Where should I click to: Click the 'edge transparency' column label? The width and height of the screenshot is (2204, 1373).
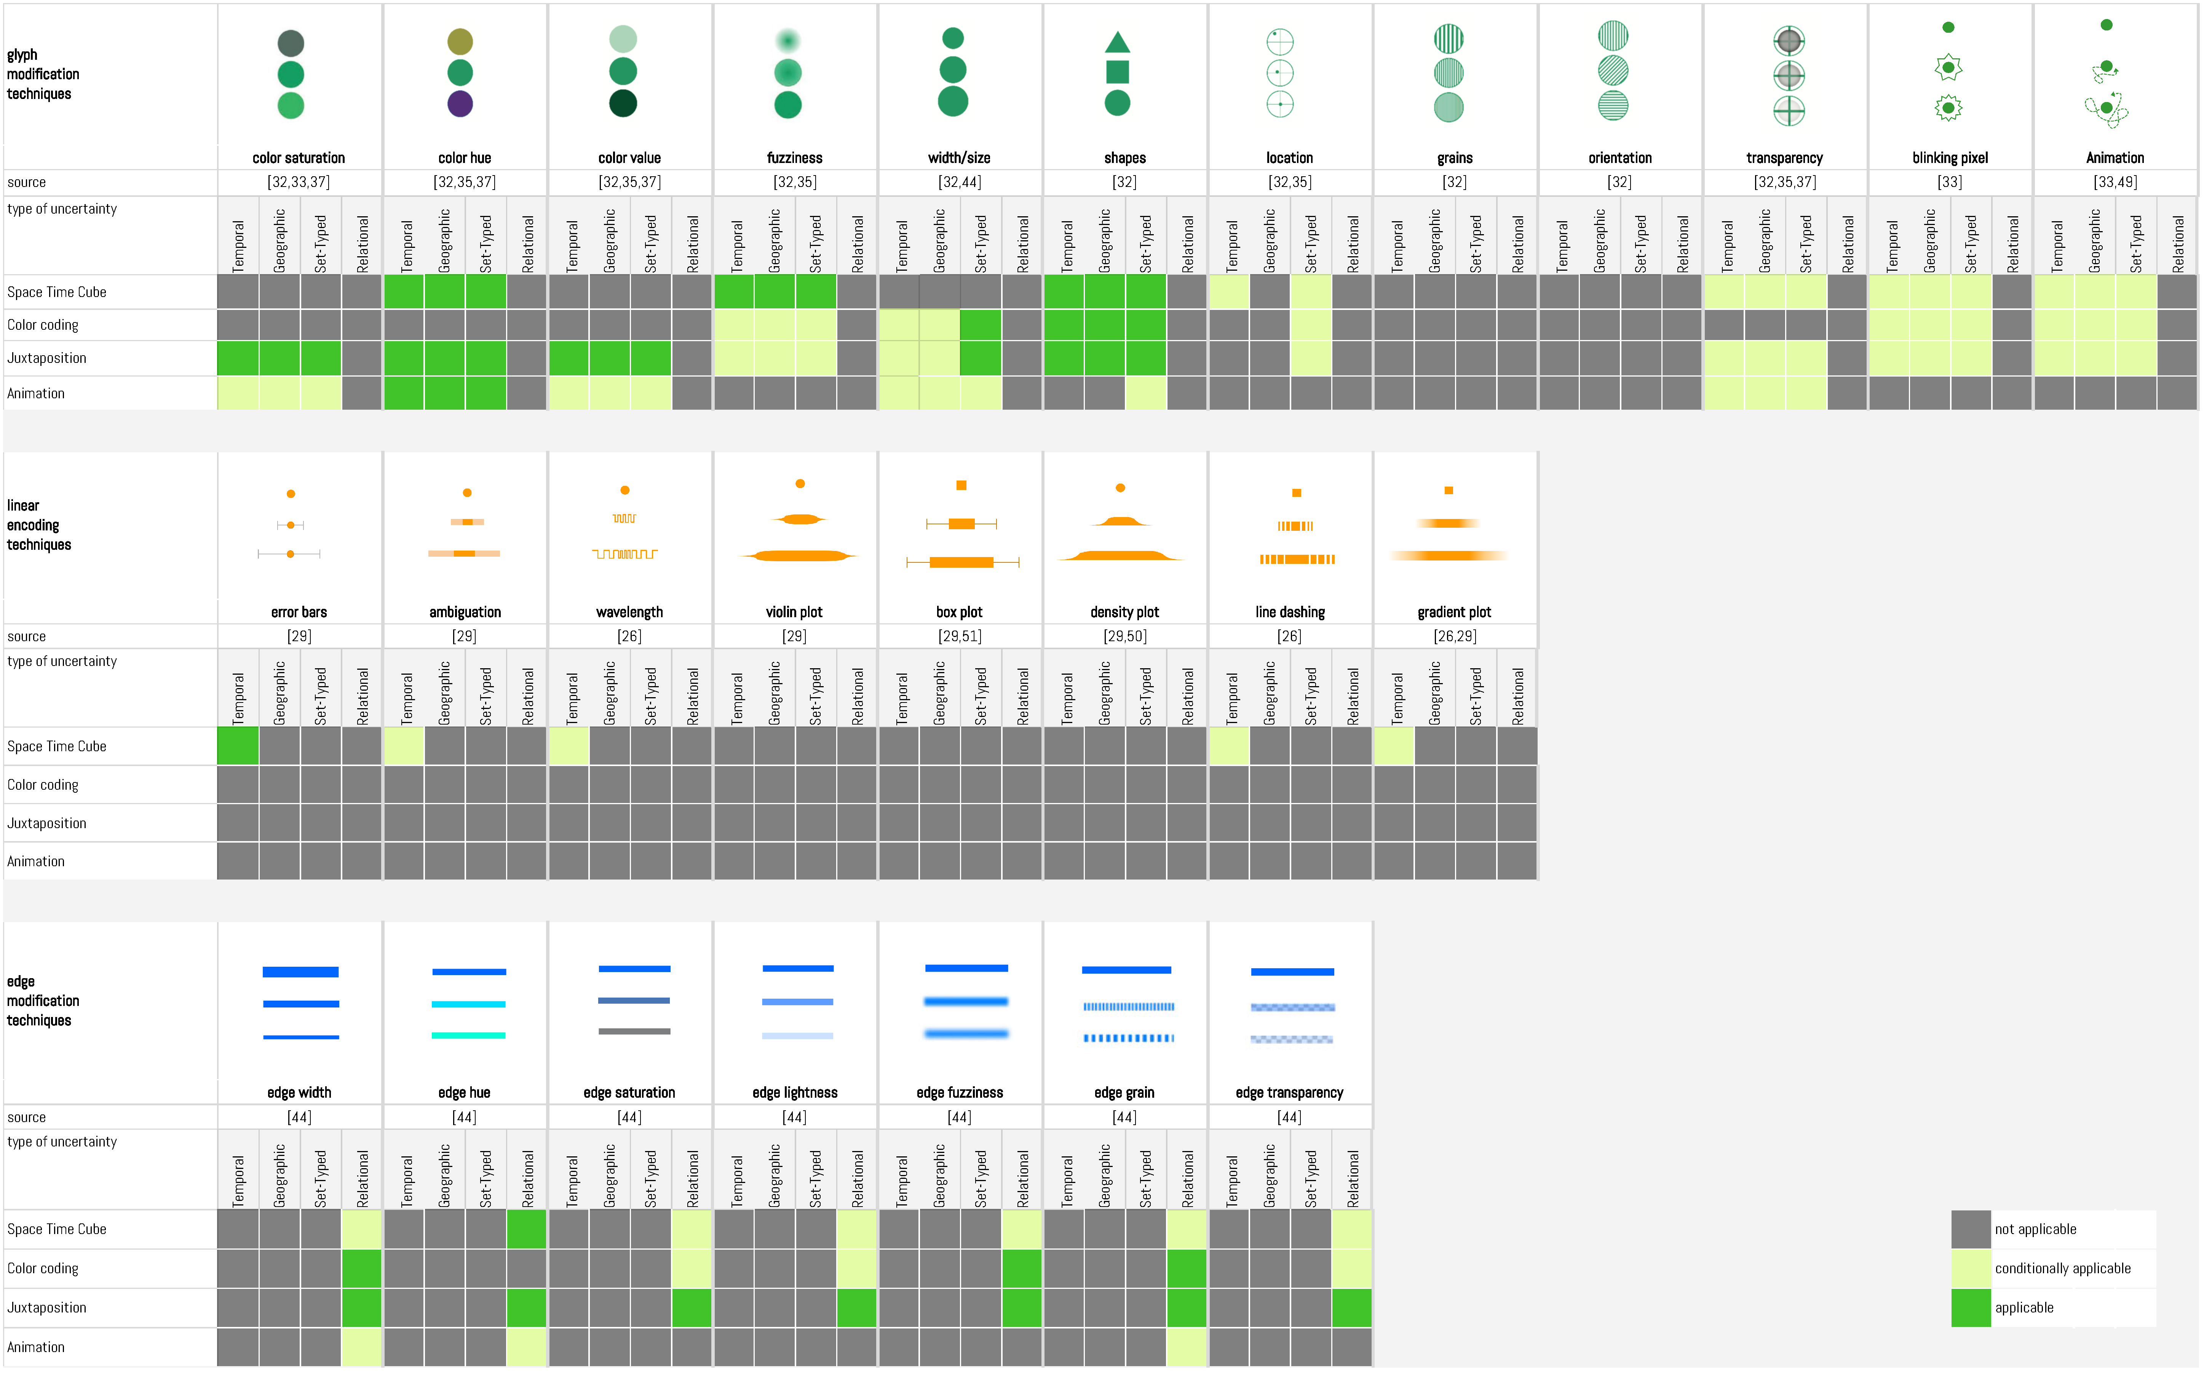[x=1289, y=1092]
